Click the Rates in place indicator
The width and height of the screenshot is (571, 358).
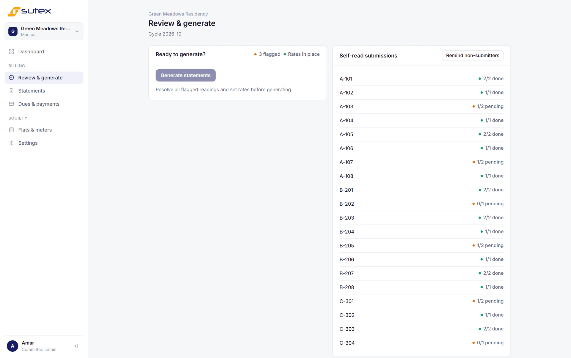pos(302,54)
